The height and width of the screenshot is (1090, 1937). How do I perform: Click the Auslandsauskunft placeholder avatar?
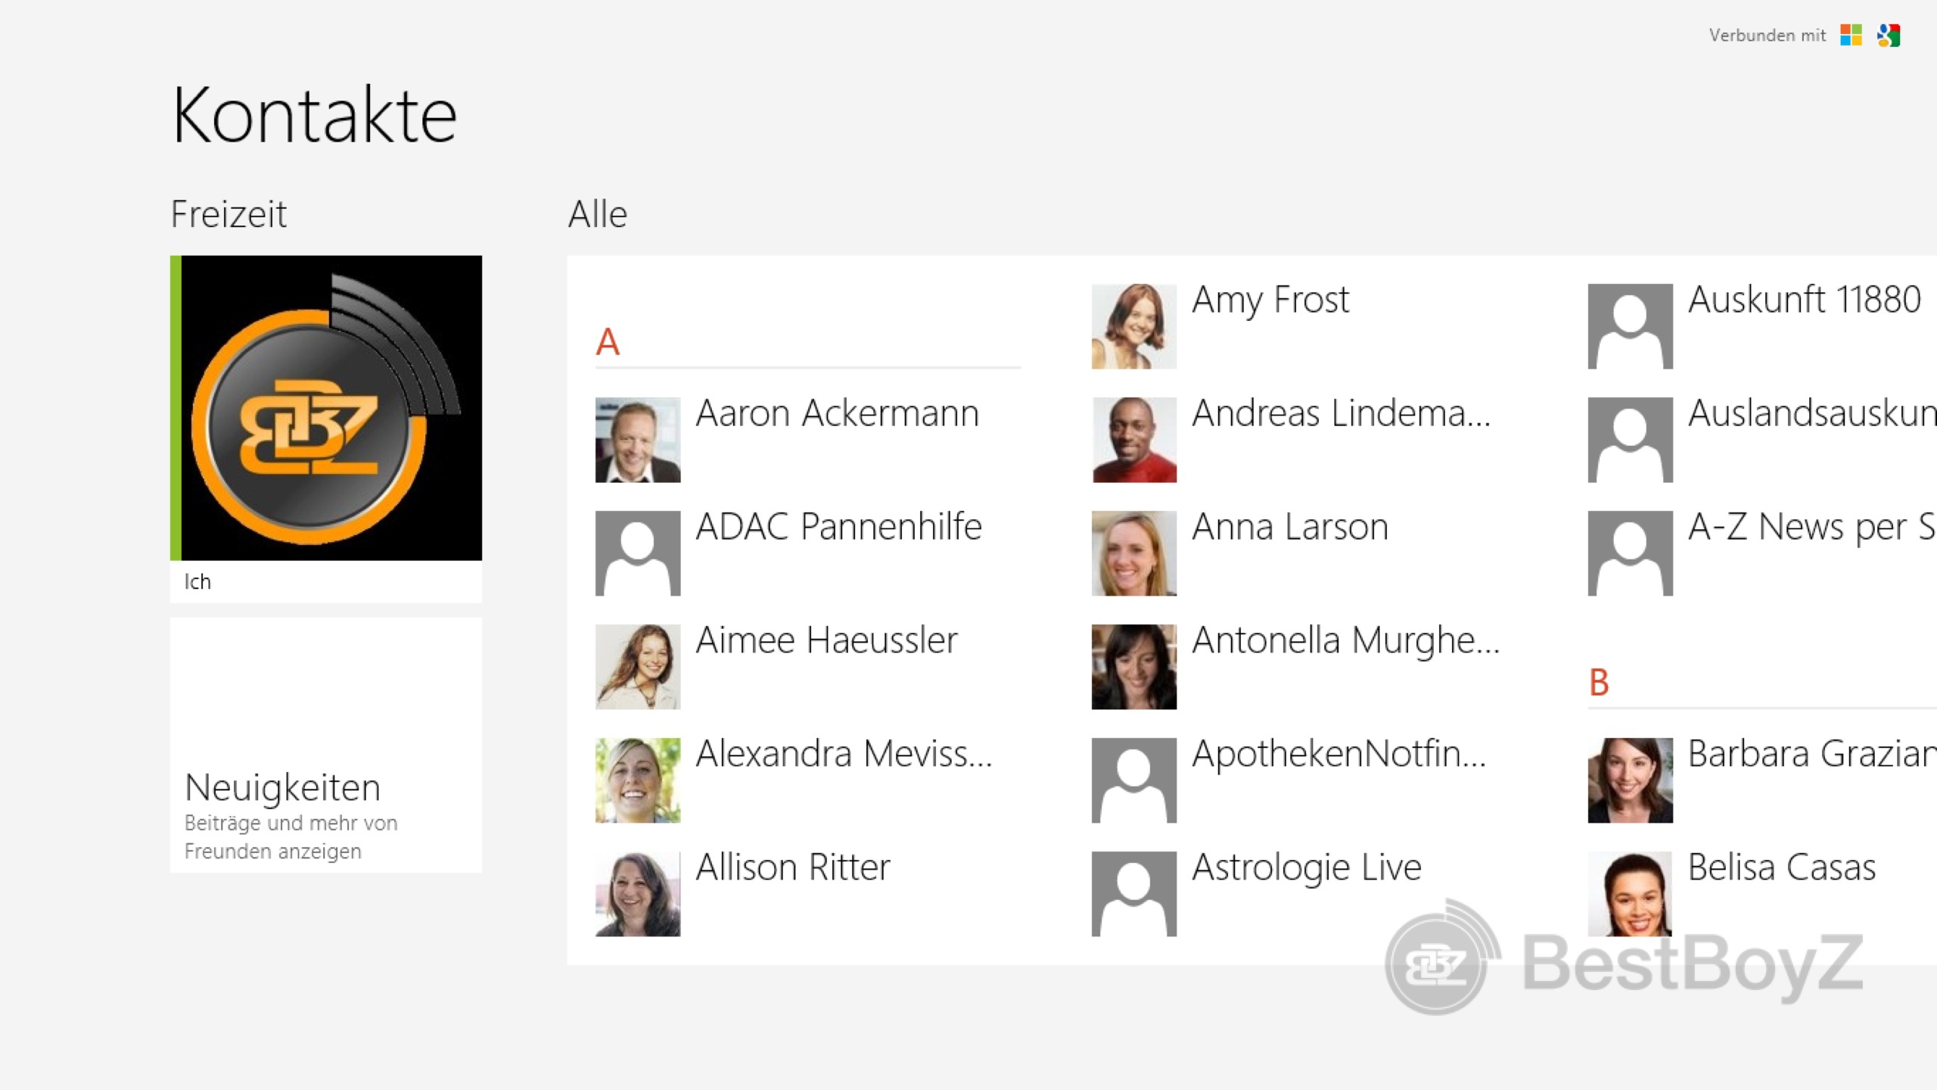[1630, 440]
